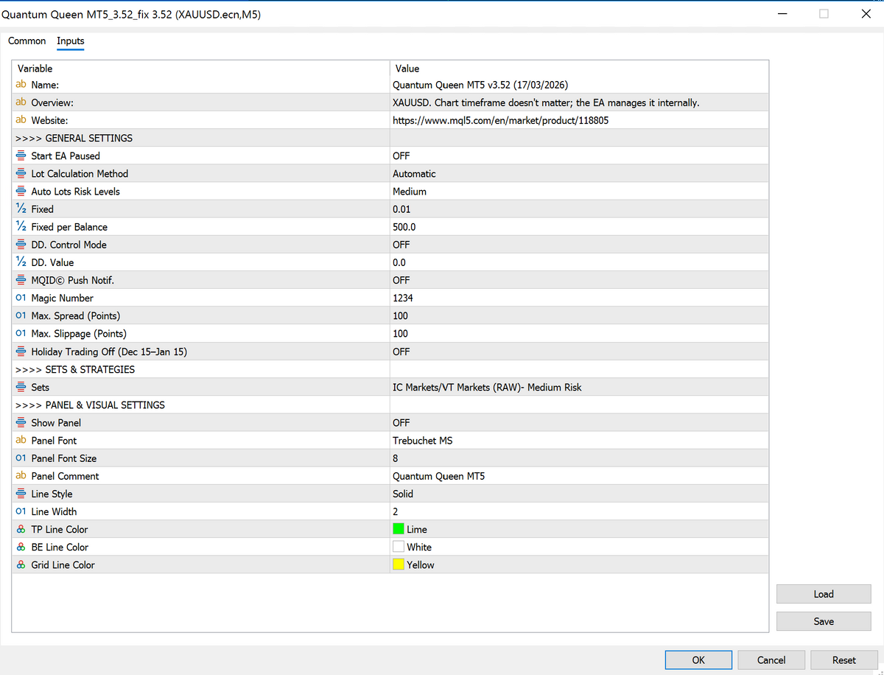Select the GENERAL SETTINGS section row
Screen dimensions: 884x675
click(390, 138)
